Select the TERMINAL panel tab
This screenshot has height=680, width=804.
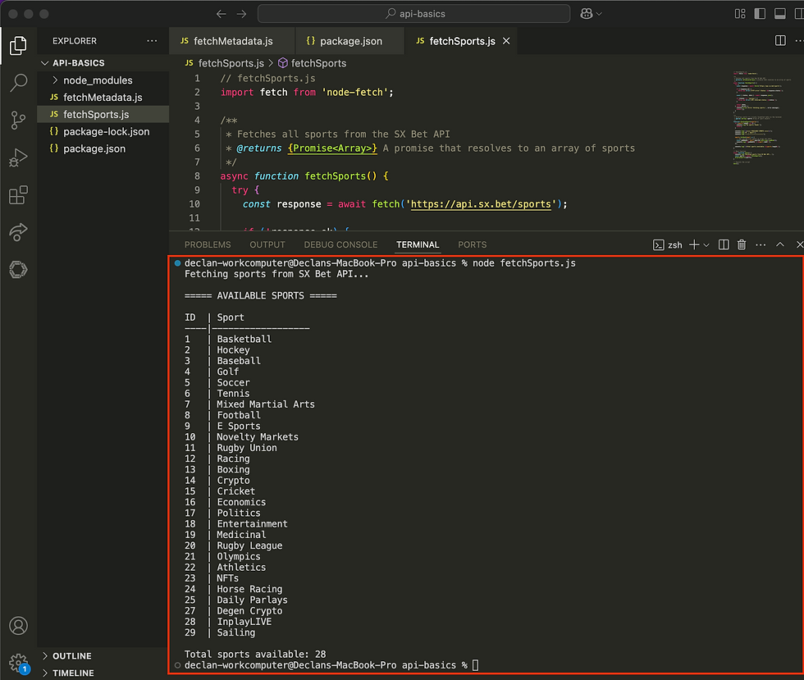click(418, 244)
